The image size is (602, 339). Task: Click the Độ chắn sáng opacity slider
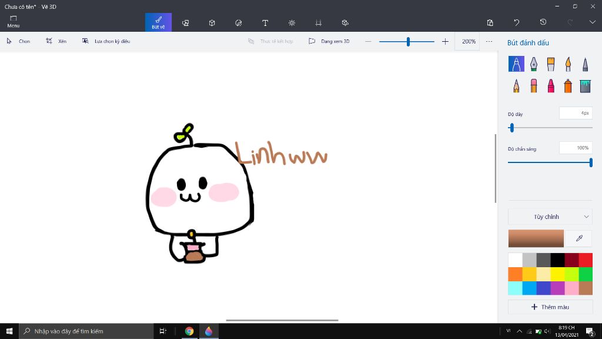point(550,162)
